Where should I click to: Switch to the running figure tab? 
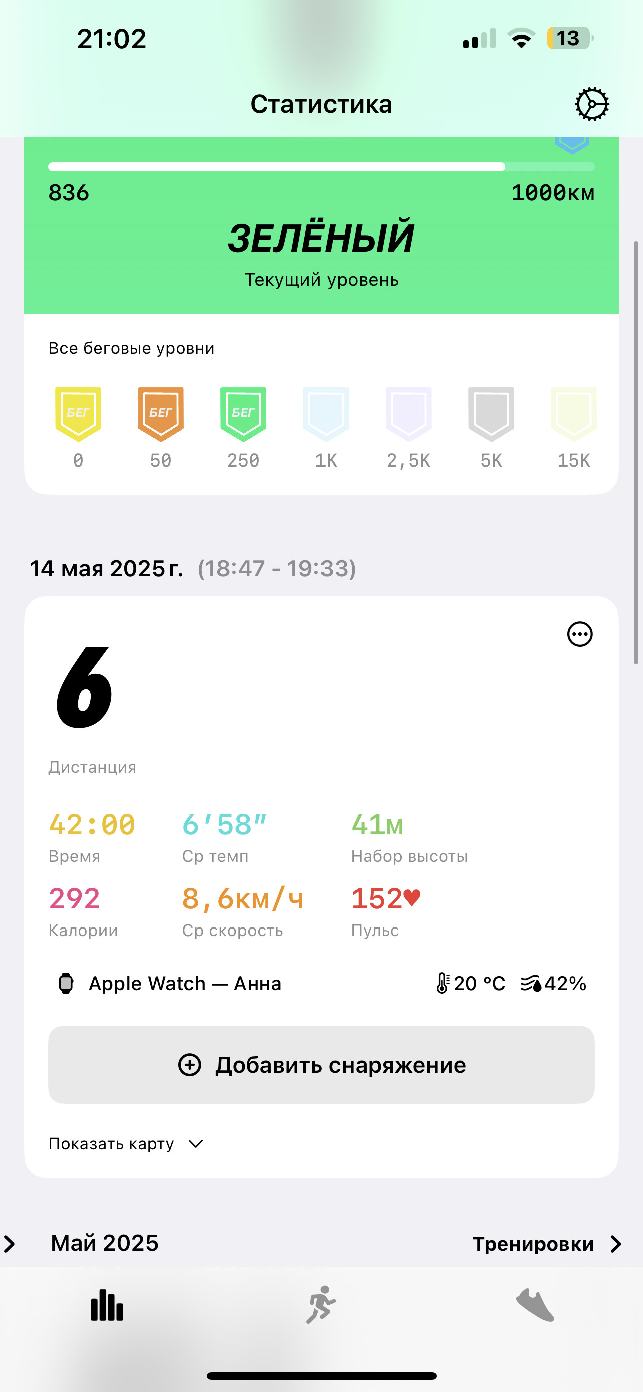pyautogui.click(x=321, y=1304)
